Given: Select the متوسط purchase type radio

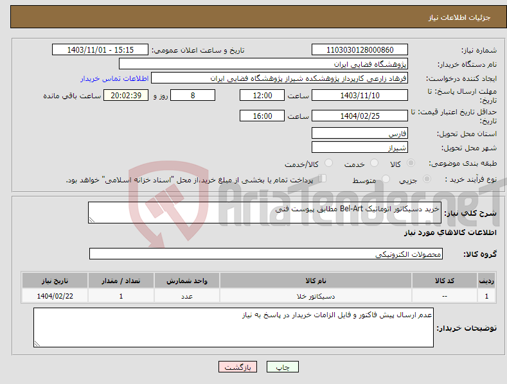Looking at the screenshot, I should click(x=386, y=179).
